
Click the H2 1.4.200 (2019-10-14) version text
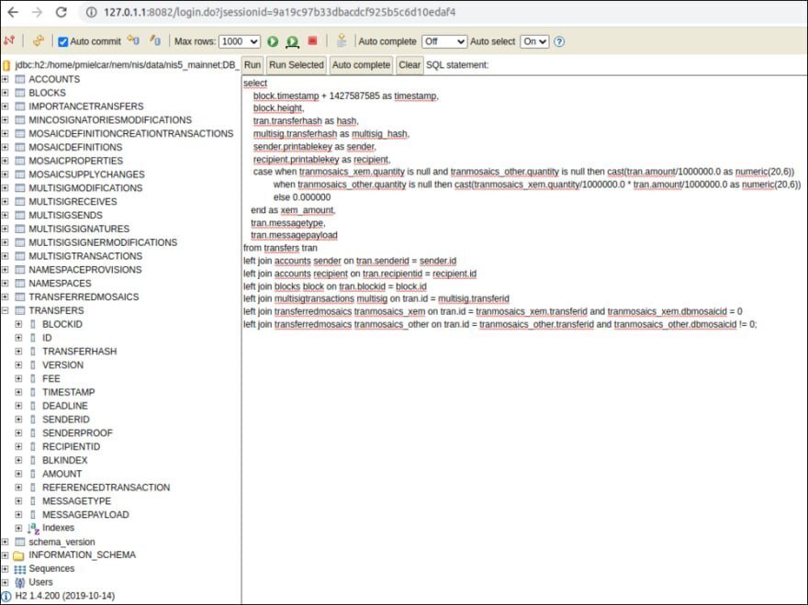pyautogui.click(x=65, y=596)
